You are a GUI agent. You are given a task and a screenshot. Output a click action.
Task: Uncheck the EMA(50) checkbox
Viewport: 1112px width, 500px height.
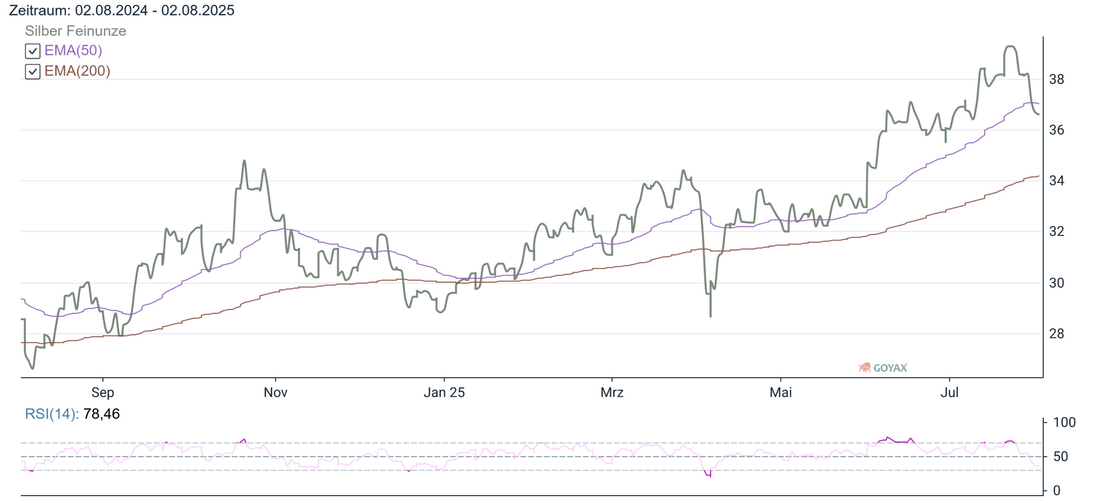33,51
